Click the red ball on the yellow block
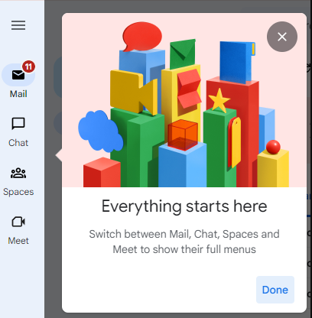This screenshot has height=318, width=312. click(x=273, y=147)
